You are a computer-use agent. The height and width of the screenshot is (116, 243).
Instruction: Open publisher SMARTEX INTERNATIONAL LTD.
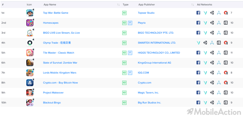click(x=157, y=43)
